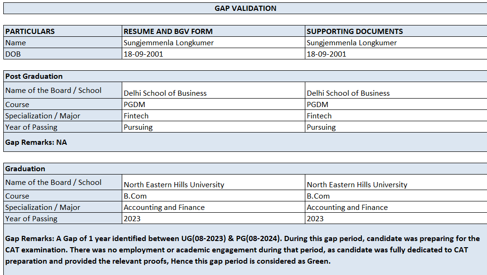Image resolution: width=487 pixels, height=275 pixels.
Task: Click the DOB label cell
Action: (x=13, y=54)
